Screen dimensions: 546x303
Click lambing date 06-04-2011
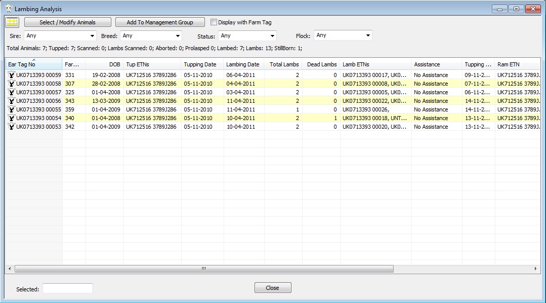point(241,75)
